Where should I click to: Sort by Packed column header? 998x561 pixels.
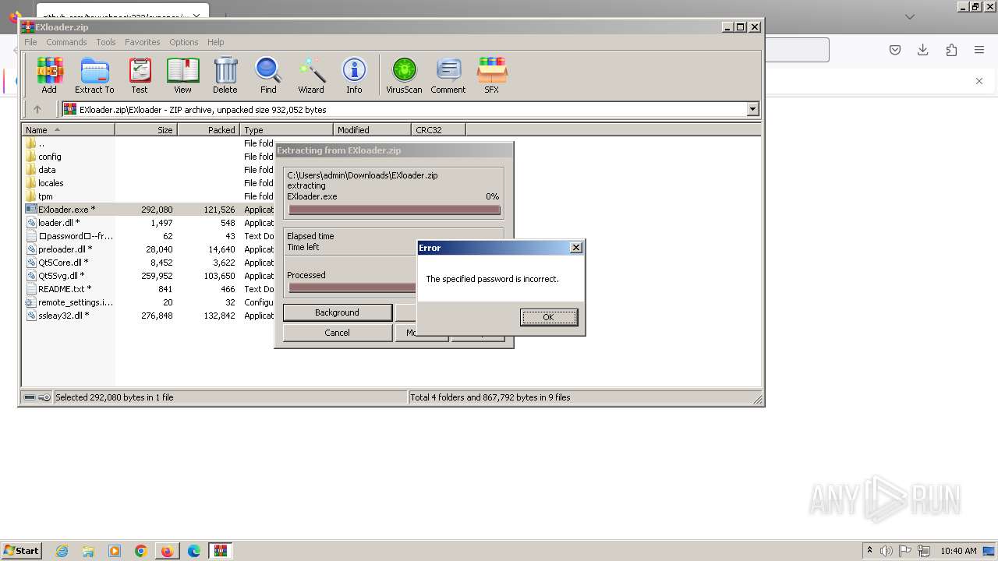pos(208,130)
